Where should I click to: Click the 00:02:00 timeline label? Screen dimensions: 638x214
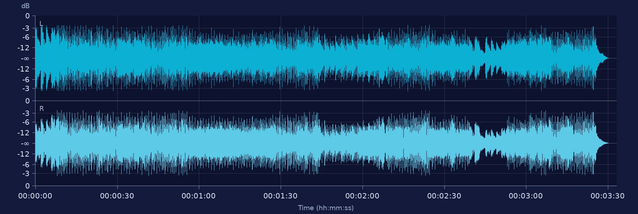(362, 196)
